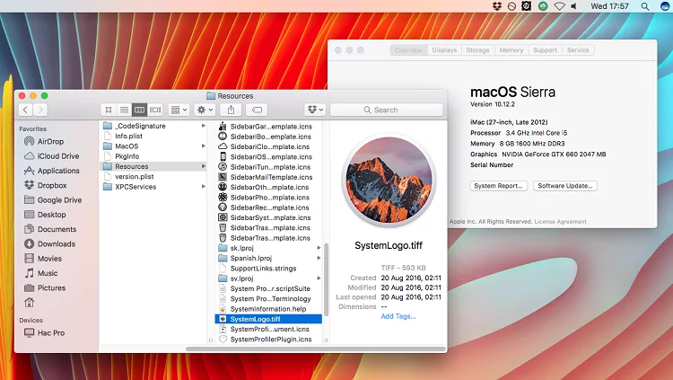The image size is (673, 380).
Task: Open Music in the sidebar
Action: 41,273
